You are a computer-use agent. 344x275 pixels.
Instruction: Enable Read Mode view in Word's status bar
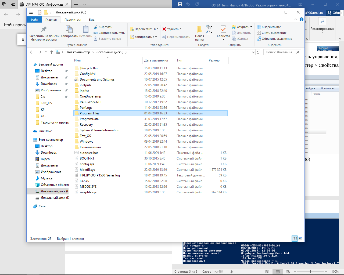pos(267,272)
